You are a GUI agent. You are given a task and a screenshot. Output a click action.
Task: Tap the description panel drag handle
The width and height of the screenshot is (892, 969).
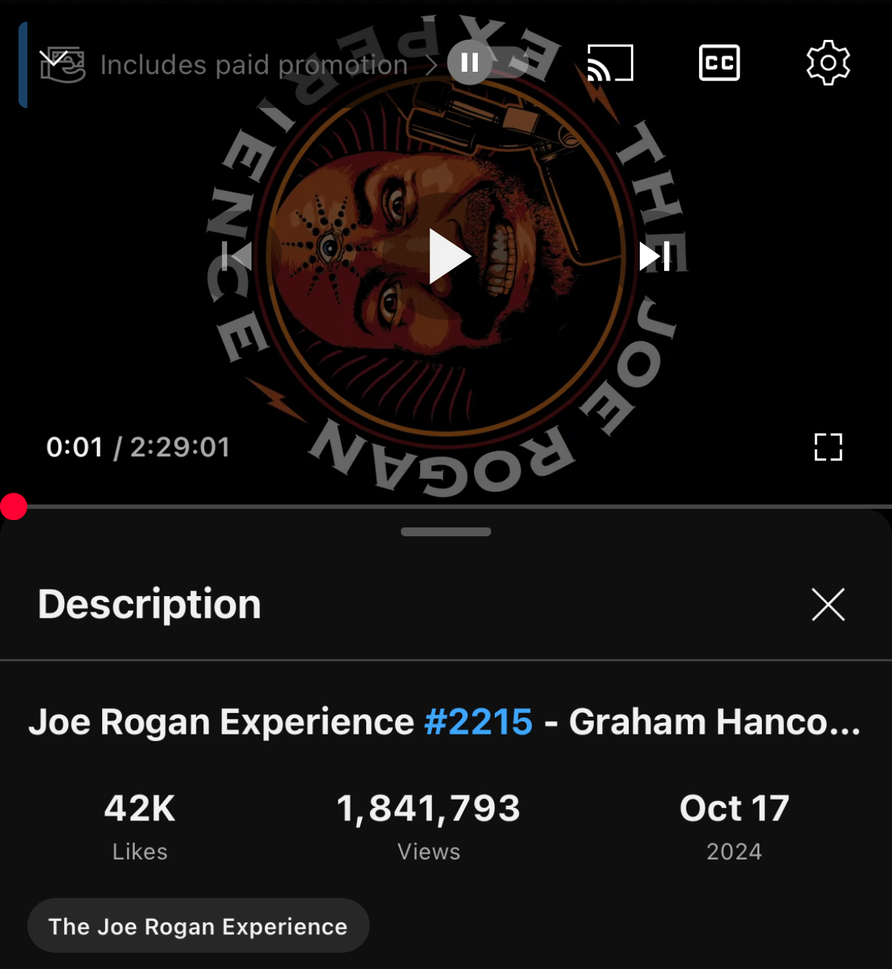[x=446, y=532]
